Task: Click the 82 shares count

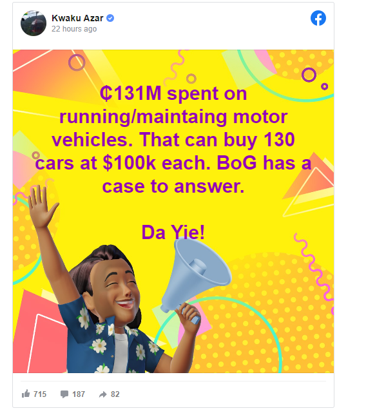Action: click(115, 394)
